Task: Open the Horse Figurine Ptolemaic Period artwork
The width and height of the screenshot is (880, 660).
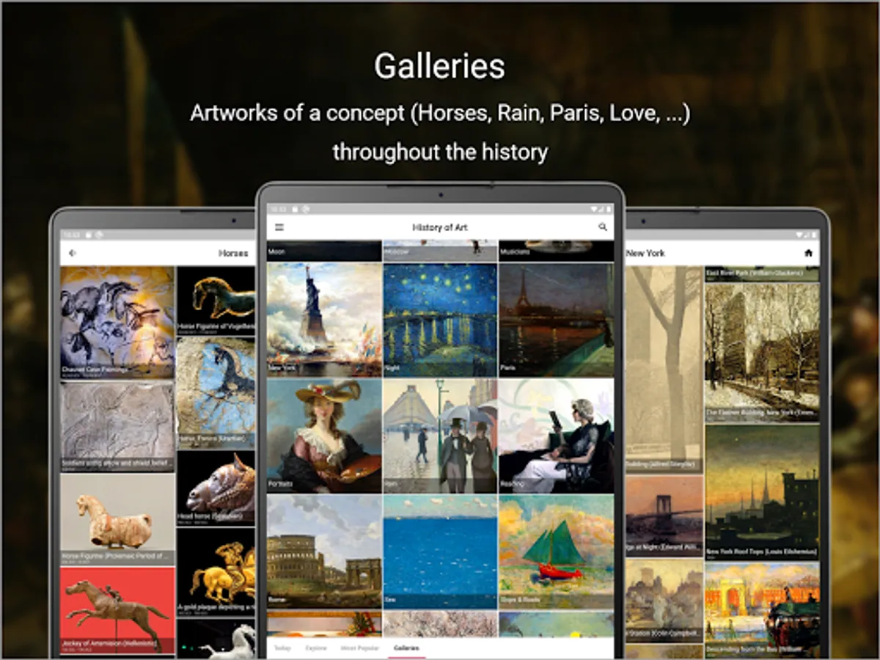Action: (x=117, y=519)
